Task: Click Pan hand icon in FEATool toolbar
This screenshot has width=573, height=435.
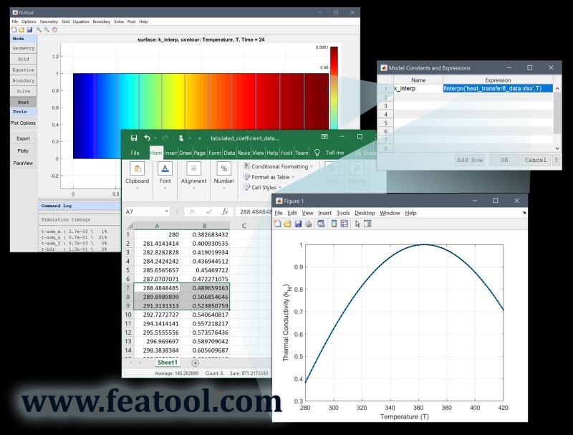Action: point(54,30)
